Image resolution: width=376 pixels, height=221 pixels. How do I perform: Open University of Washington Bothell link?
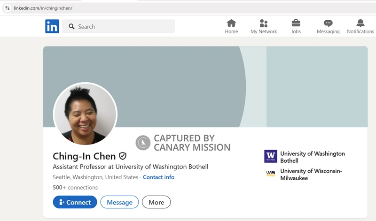click(313, 157)
